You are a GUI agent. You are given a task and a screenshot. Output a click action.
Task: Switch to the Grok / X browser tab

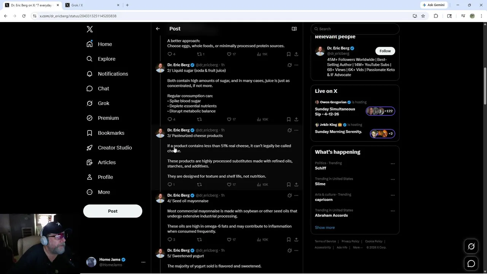(92, 5)
